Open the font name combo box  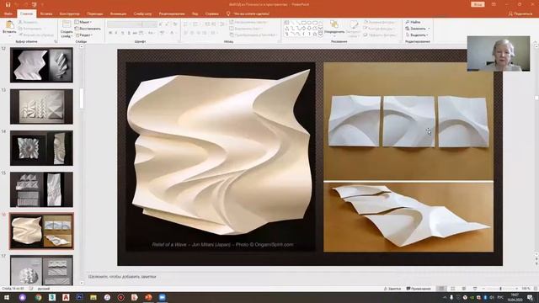pos(125,24)
